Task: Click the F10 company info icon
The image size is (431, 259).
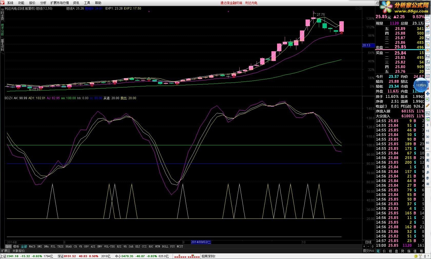Action: (428, 38)
